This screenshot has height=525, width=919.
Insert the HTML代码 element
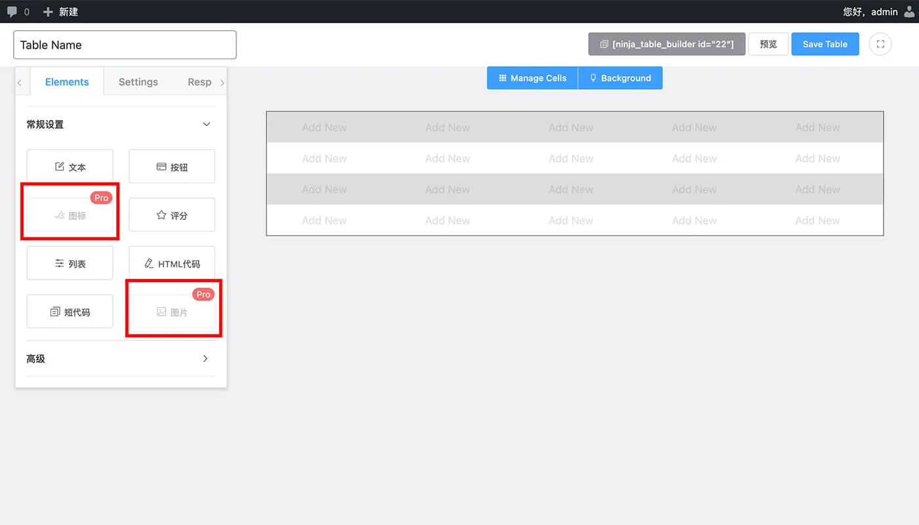click(x=172, y=263)
